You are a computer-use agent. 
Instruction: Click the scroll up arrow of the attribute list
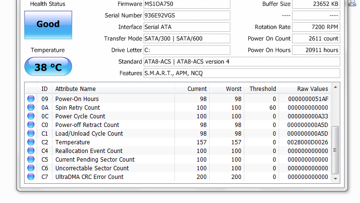coord(335,87)
